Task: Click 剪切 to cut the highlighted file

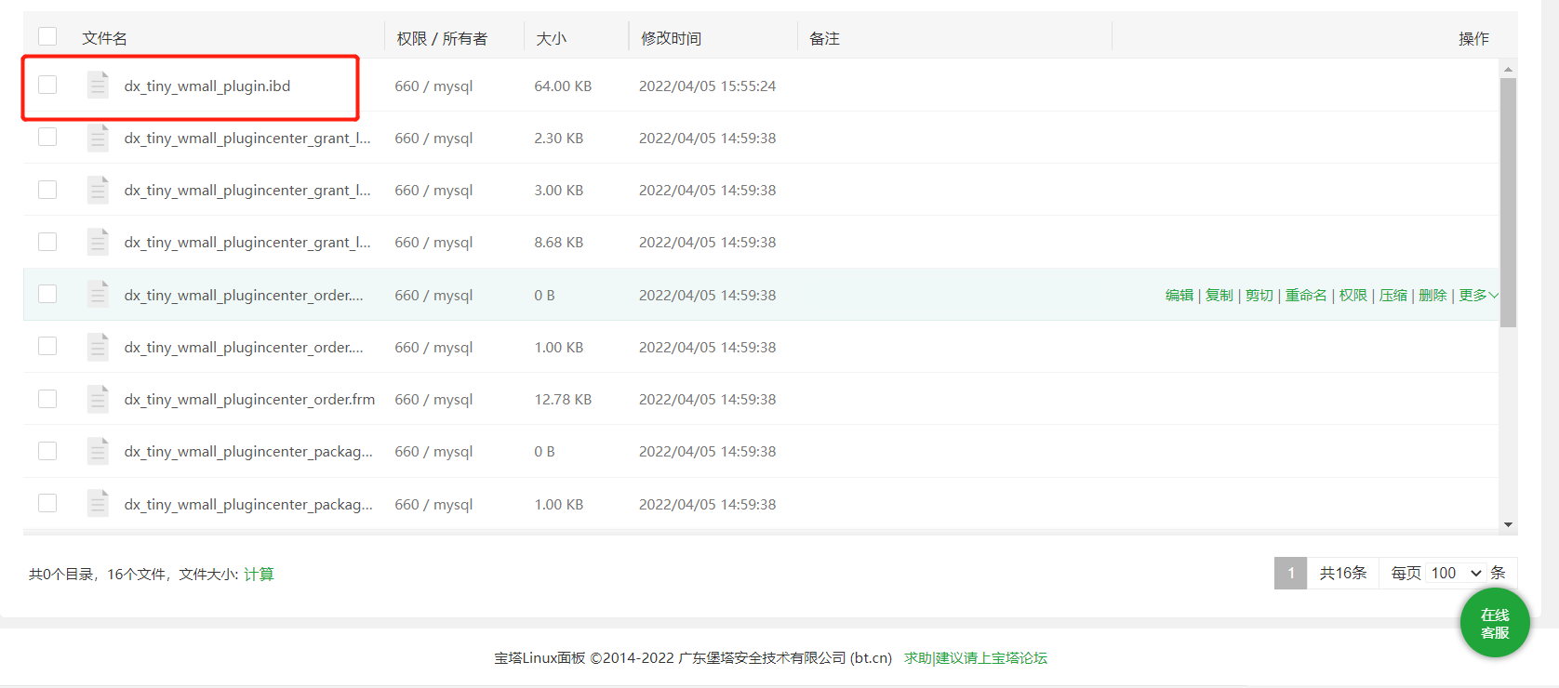Action: tap(1259, 295)
